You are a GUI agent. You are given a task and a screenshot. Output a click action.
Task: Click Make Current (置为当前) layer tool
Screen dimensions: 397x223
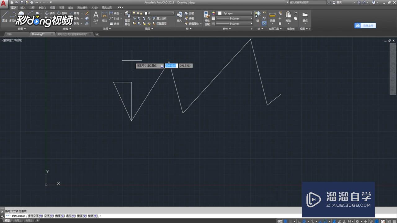[x=159, y=19]
